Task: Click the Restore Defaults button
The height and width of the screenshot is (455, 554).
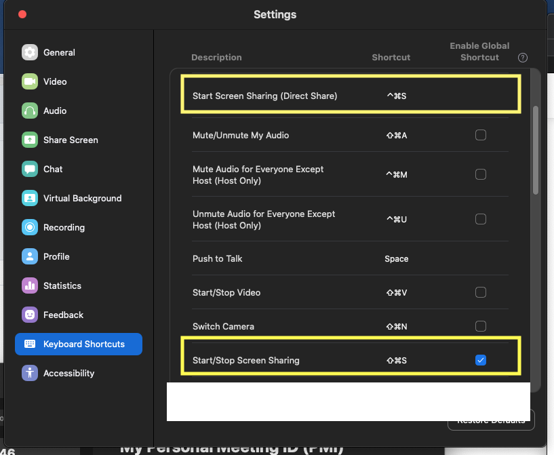Action: [x=491, y=420]
